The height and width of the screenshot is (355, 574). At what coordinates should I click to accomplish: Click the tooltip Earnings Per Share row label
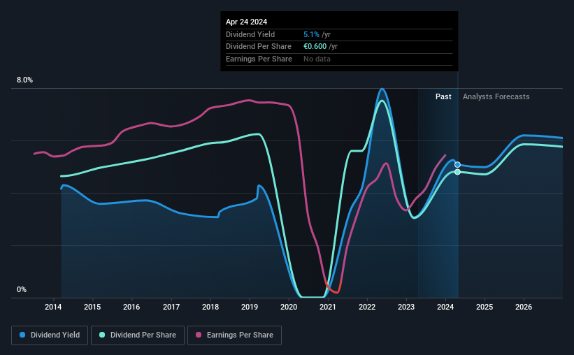tap(259, 59)
